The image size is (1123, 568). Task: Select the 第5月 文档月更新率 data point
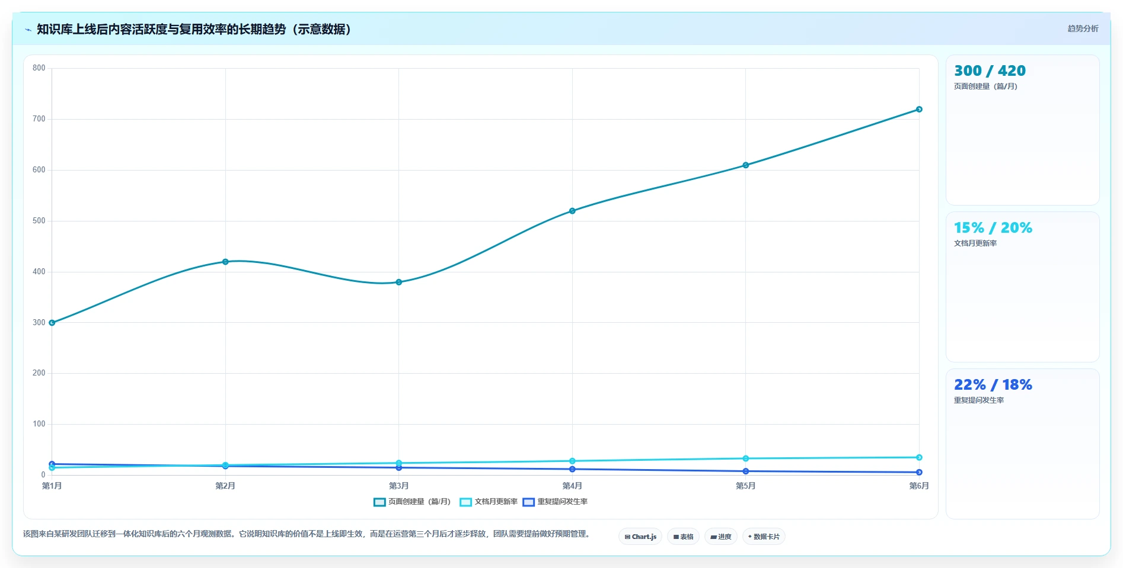tap(746, 458)
